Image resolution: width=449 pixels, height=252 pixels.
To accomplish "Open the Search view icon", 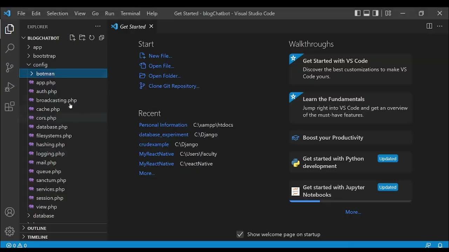I will coord(9,48).
